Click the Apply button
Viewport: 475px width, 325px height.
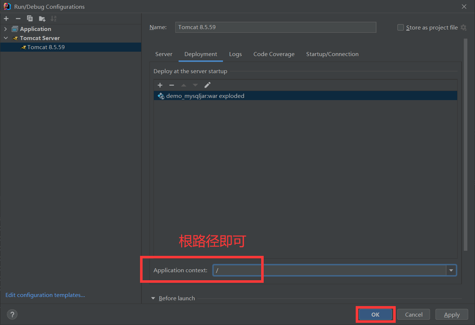click(452, 314)
